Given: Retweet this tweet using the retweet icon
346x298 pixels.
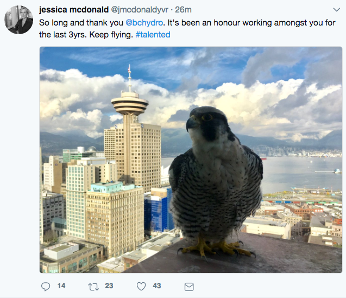Looking at the screenshot, I should [x=93, y=287].
